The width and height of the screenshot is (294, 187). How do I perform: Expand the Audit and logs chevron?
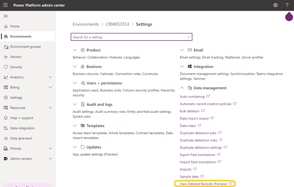point(75,104)
